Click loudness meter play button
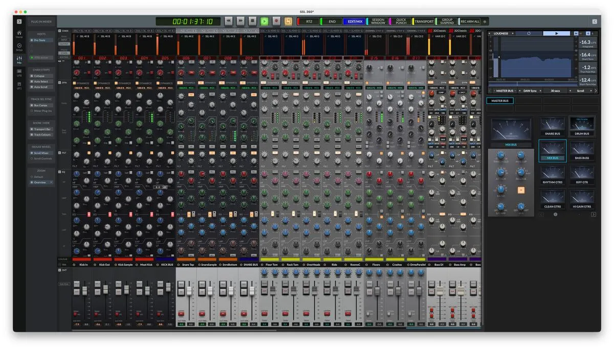The image size is (614, 349). point(557,33)
